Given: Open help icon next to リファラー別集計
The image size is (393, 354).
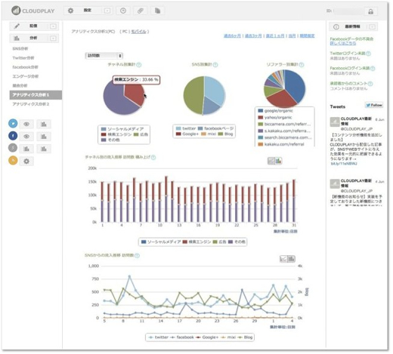Looking at the screenshot, I should pyautogui.click(x=302, y=65).
